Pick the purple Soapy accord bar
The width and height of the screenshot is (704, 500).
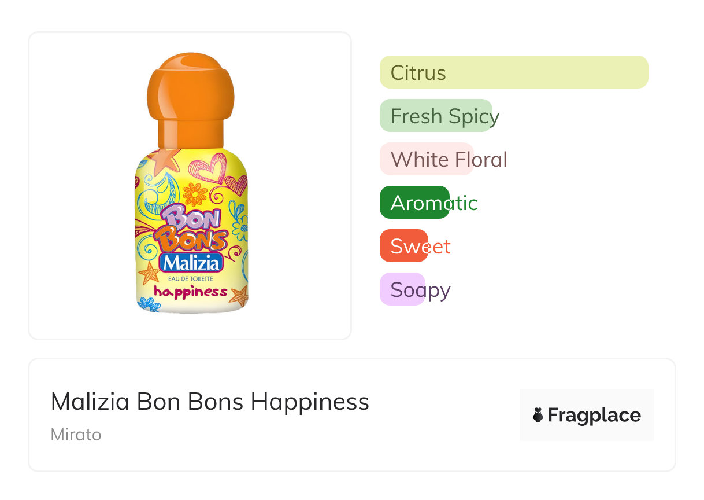[x=402, y=289]
